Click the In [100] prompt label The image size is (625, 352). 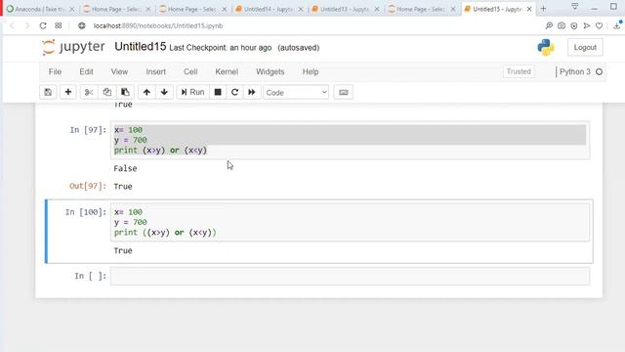86,212
